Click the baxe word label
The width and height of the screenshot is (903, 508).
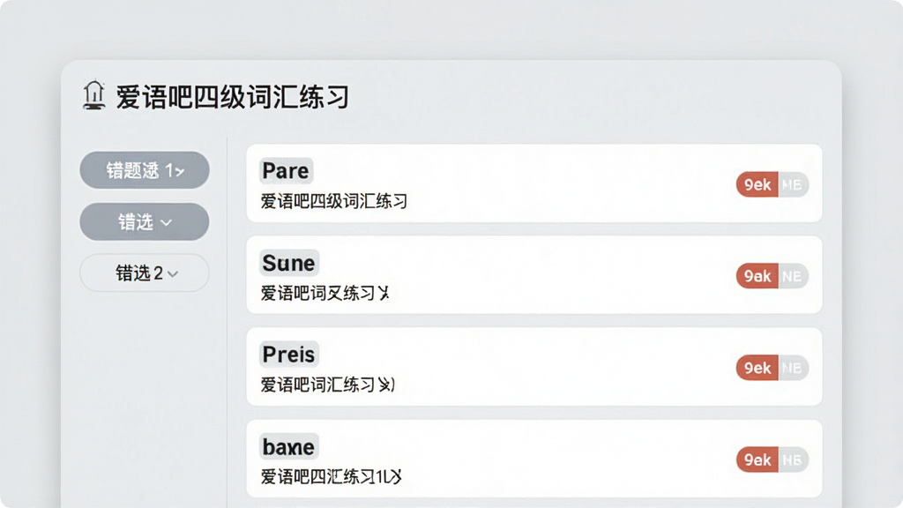pos(288,446)
